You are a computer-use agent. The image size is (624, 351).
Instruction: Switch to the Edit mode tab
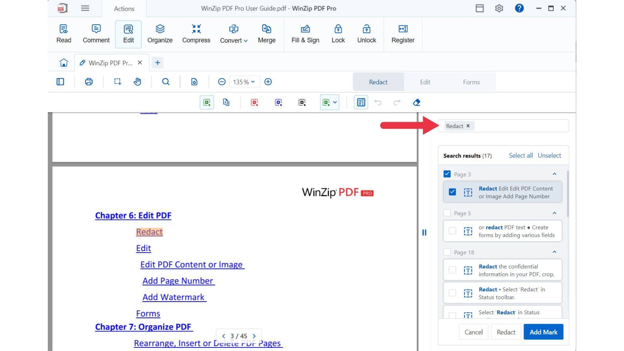tap(425, 82)
